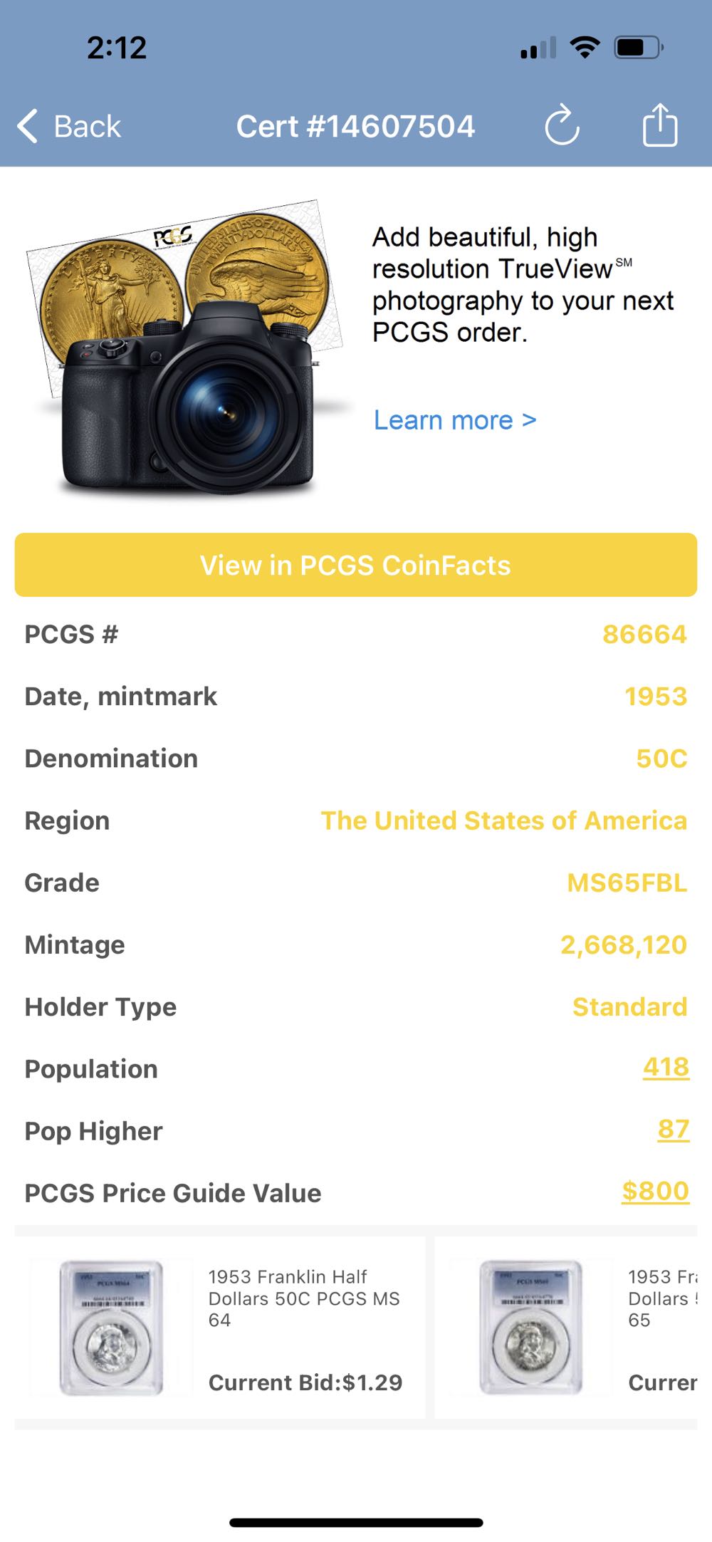This screenshot has width=712, height=1542.
Task: Tap the TrueView camera promo image
Action: [x=187, y=349]
